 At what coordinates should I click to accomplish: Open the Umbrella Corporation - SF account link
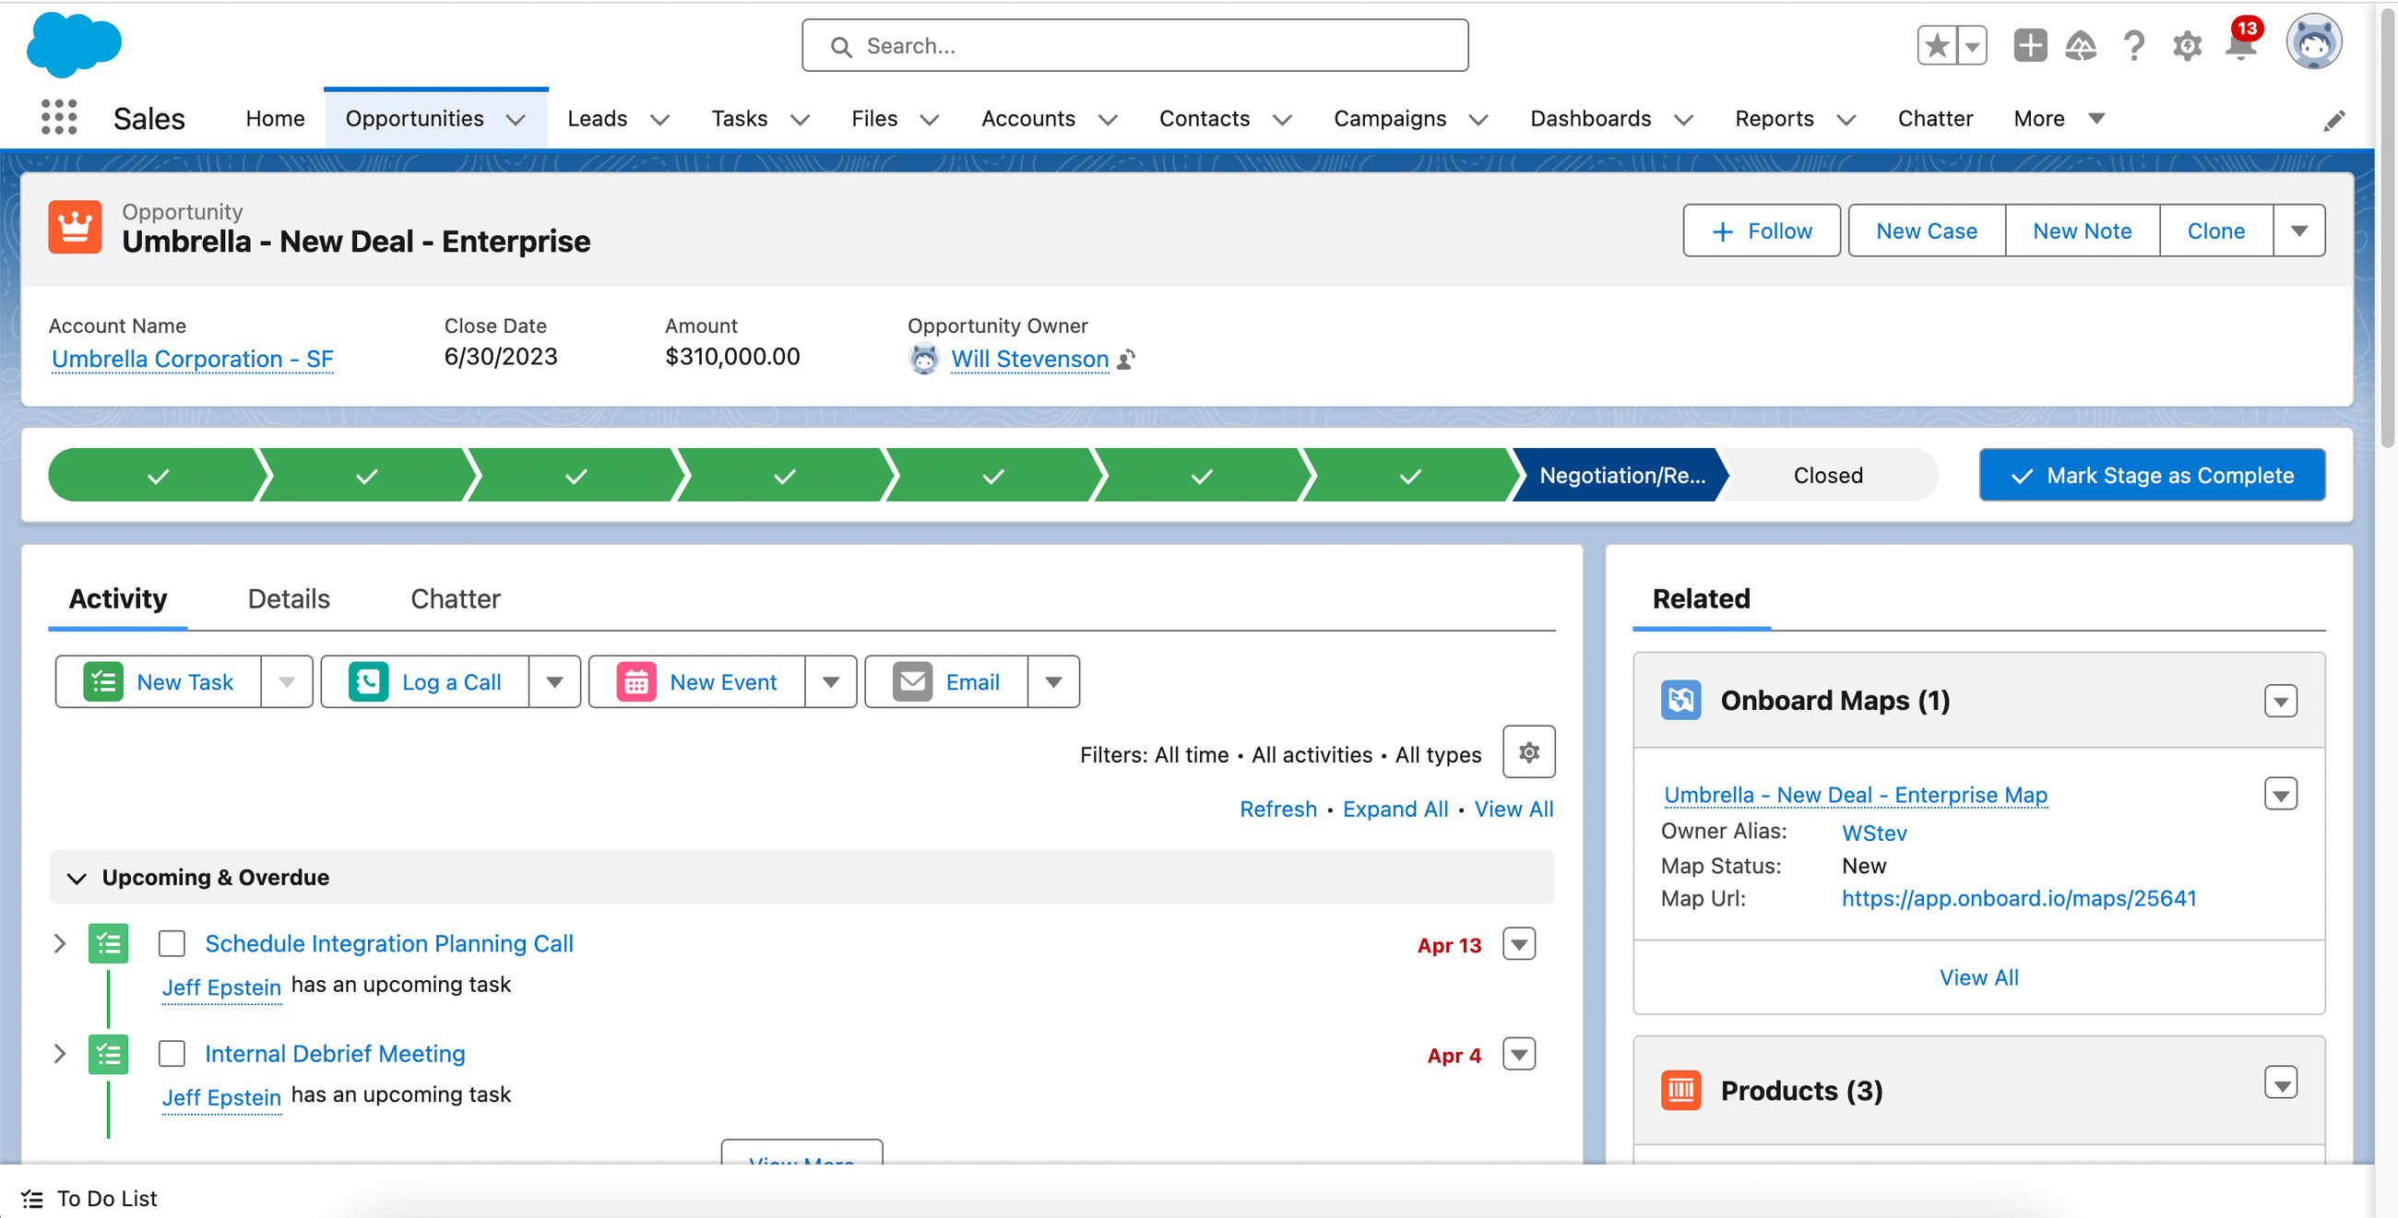point(191,359)
